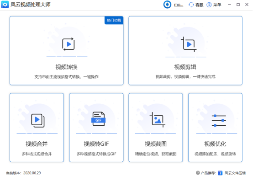Image resolution: width=253 pixels, height=176 pixels.
Task: Open the GIF file icon
Action: pyautogui.click(x=99, y=119)
